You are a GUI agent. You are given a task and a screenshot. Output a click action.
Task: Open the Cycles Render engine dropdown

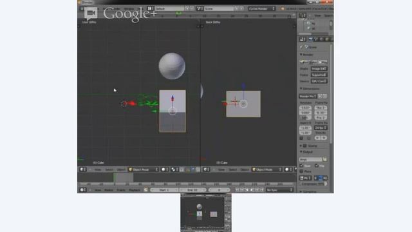click(262, 8)
